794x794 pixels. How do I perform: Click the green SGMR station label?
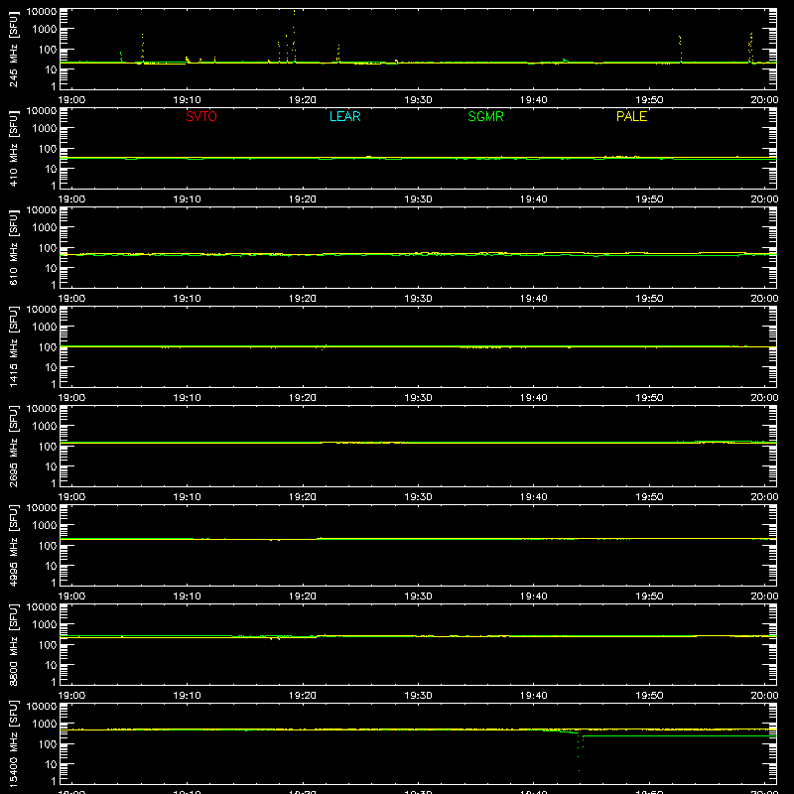pyautogui.click(x=485, y=116)
